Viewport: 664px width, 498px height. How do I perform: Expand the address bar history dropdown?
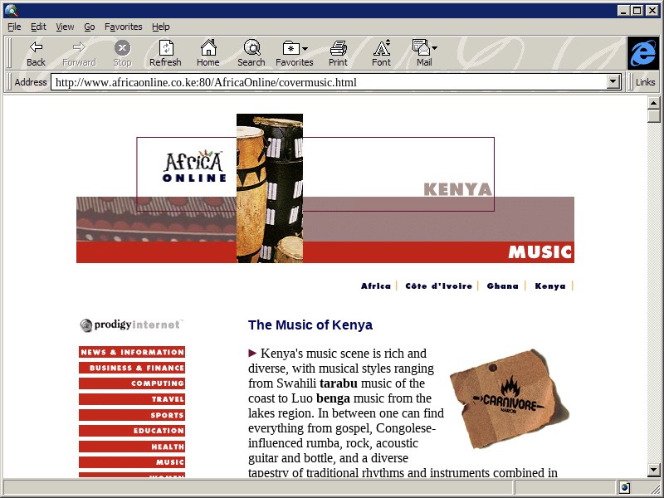pos(614,82)
